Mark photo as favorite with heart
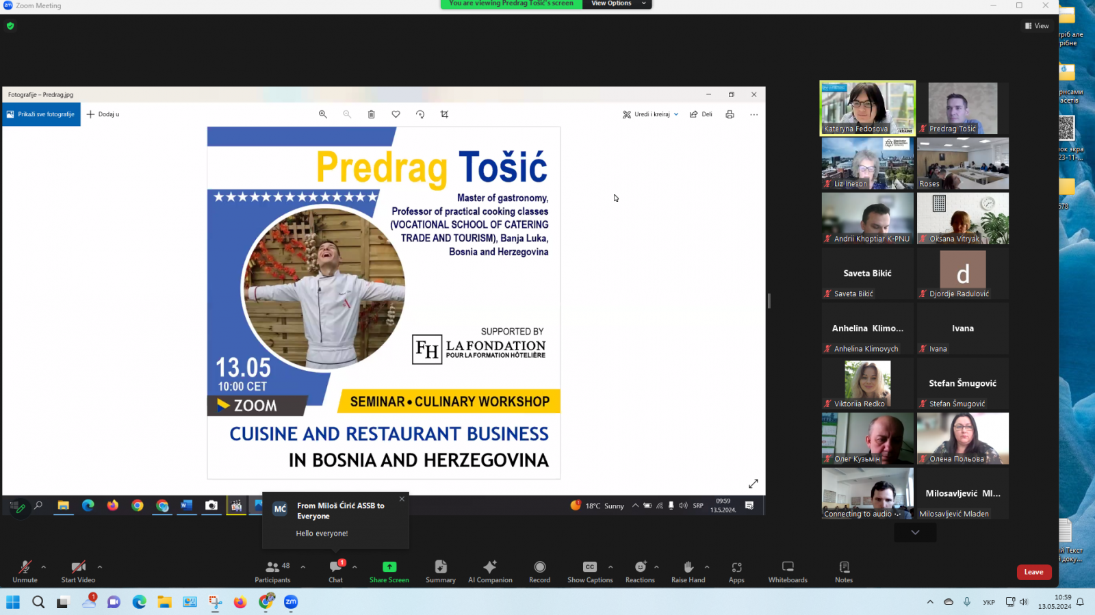 point(396,114)
